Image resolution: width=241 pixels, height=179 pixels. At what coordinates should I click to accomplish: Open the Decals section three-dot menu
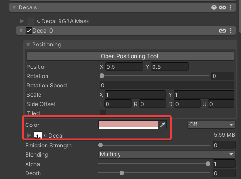[x=231, y=7]
